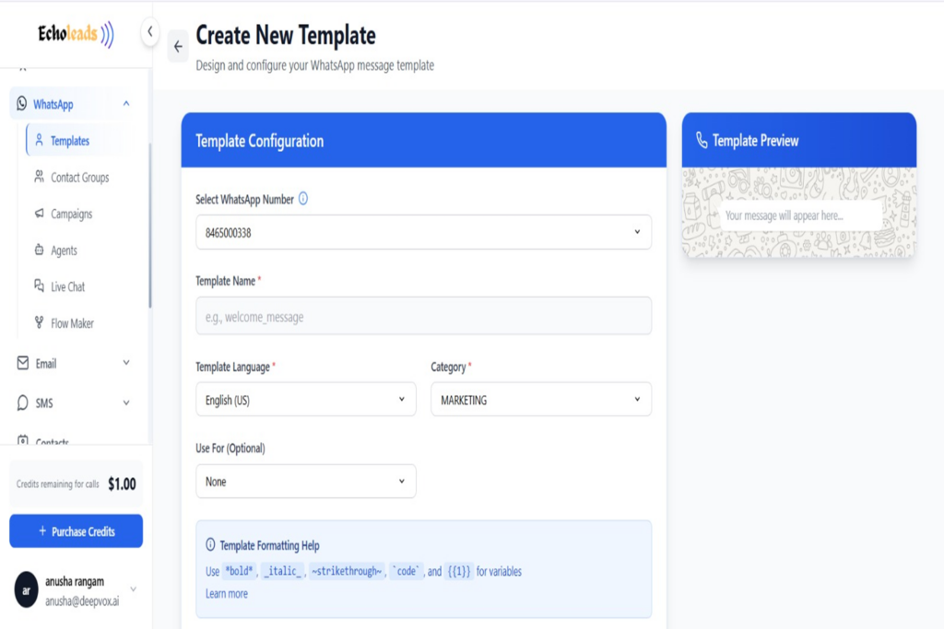The width and height of the screenshot is (944, 629).
Task: Open the Select WhatsApp Number dropdown
Action: 423,233
